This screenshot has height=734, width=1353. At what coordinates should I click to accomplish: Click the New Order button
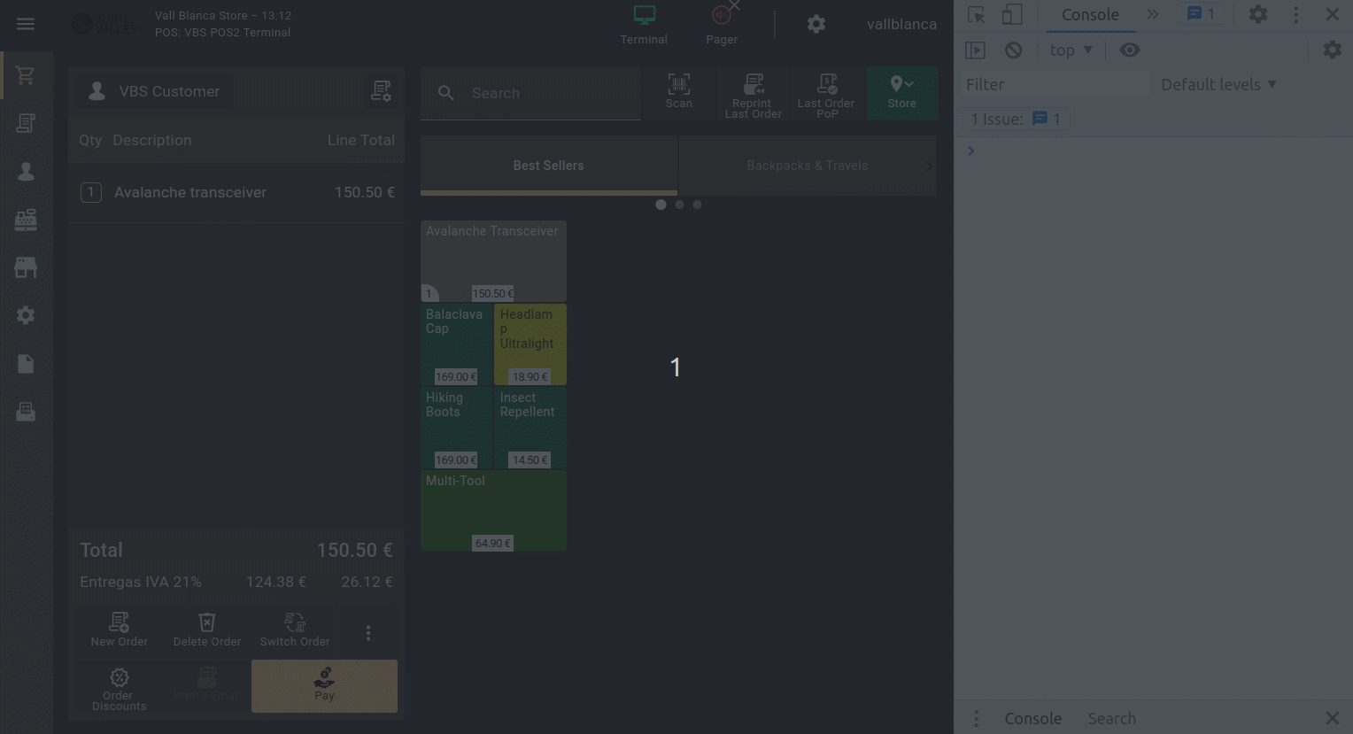(x=120, y=630)
